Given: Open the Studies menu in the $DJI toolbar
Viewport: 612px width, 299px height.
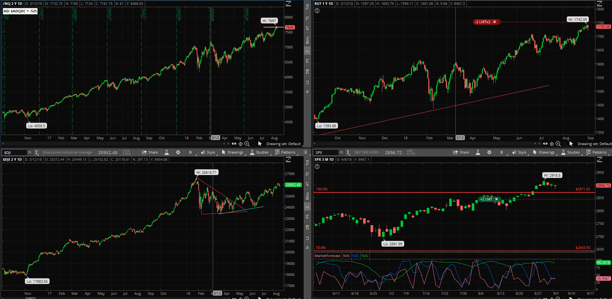Looking at the screenshot, I should 260,152.
